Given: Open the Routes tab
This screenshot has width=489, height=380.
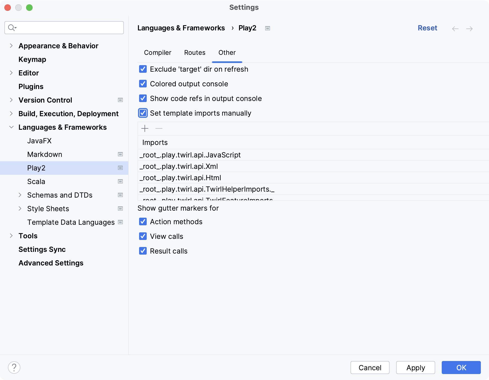Looking at the screenshot, I should click(195, 53).
